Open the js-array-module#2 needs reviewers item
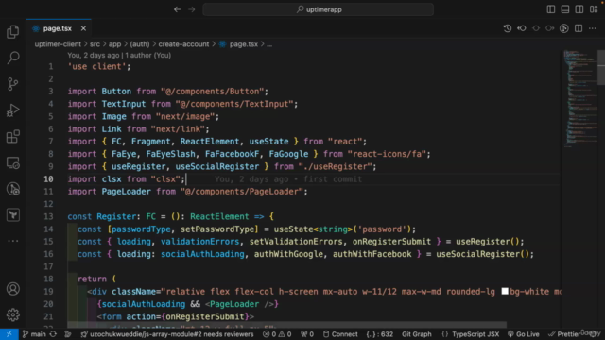Viewport: 605px width, 340px height. click(x=167, y=334)
